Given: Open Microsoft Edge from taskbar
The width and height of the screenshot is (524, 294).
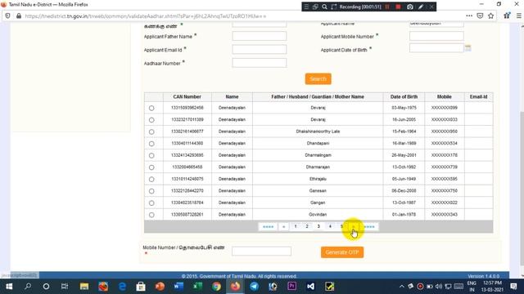Looking at the screenshot, I should (x=122, y=287).
